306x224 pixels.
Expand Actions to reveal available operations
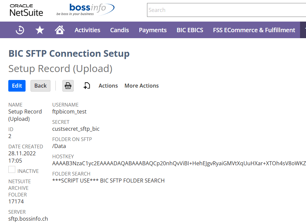[x=108, y=86]
